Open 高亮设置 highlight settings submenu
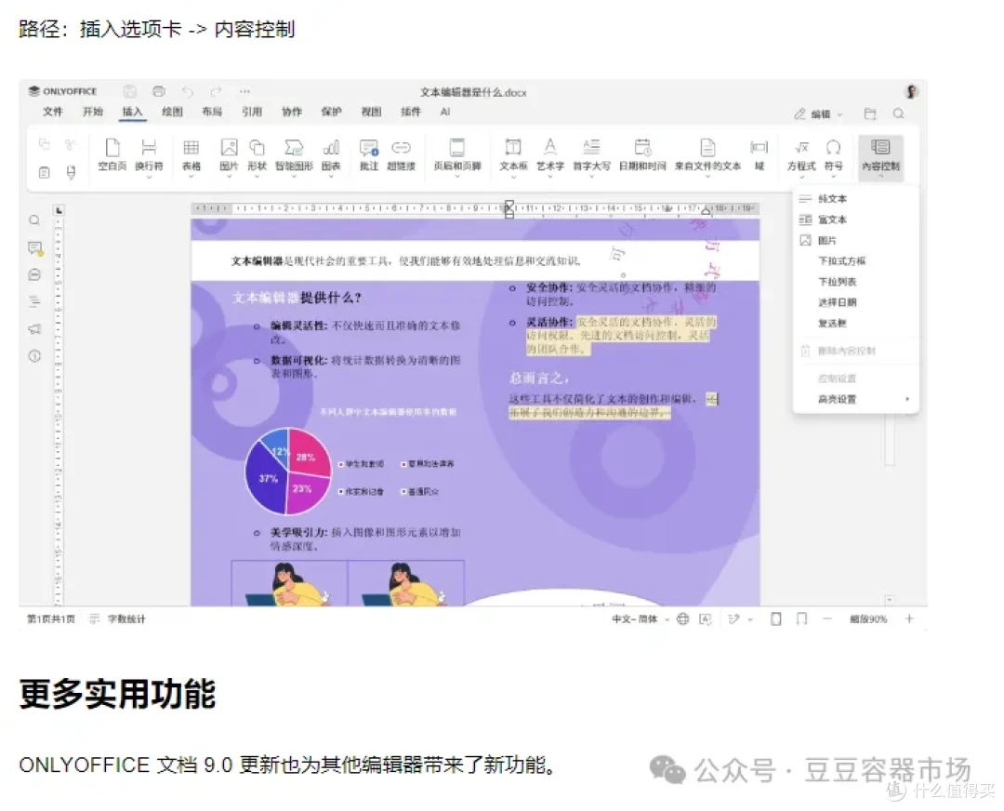The width and height of the screenshot is (1004, 811). [x=855, y=399]
